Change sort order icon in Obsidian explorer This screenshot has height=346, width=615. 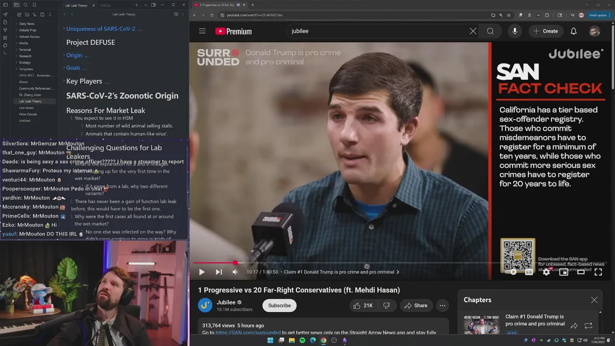34,14
